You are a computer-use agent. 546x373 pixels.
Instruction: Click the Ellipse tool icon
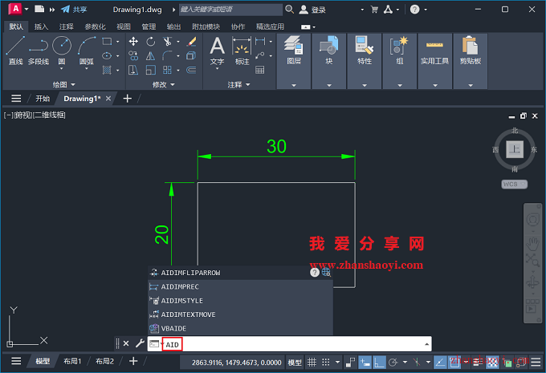tap(107, 55)
